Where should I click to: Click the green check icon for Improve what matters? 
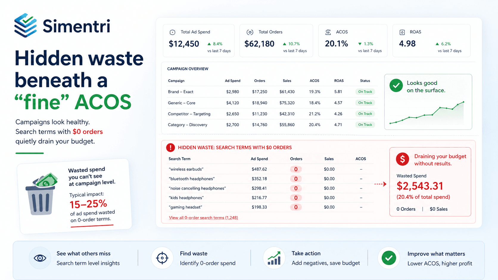(389, 258)
